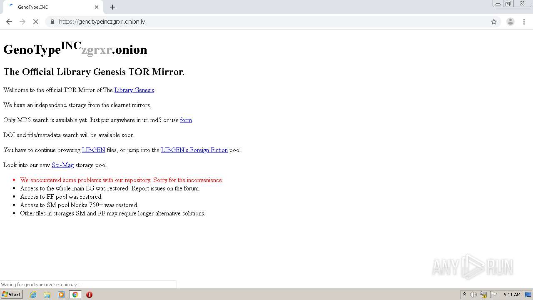Click the red repository problems notice

pos(122,180)
